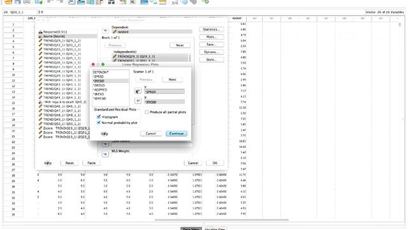Click row header 35 in data grid

[13, 215]
